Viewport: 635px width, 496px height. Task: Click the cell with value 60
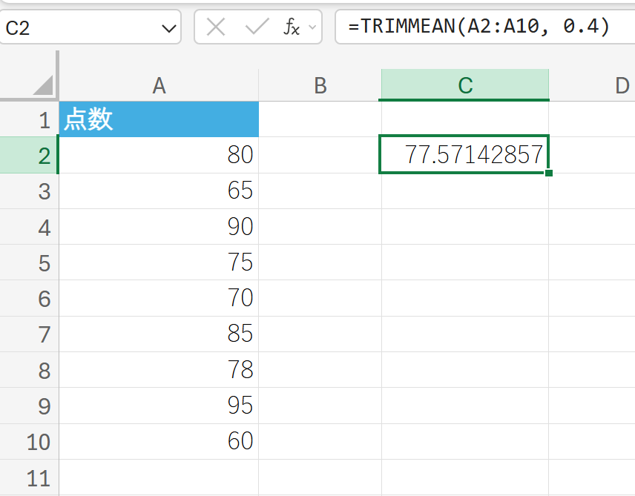pyautogui.click(x=159, y=441)
